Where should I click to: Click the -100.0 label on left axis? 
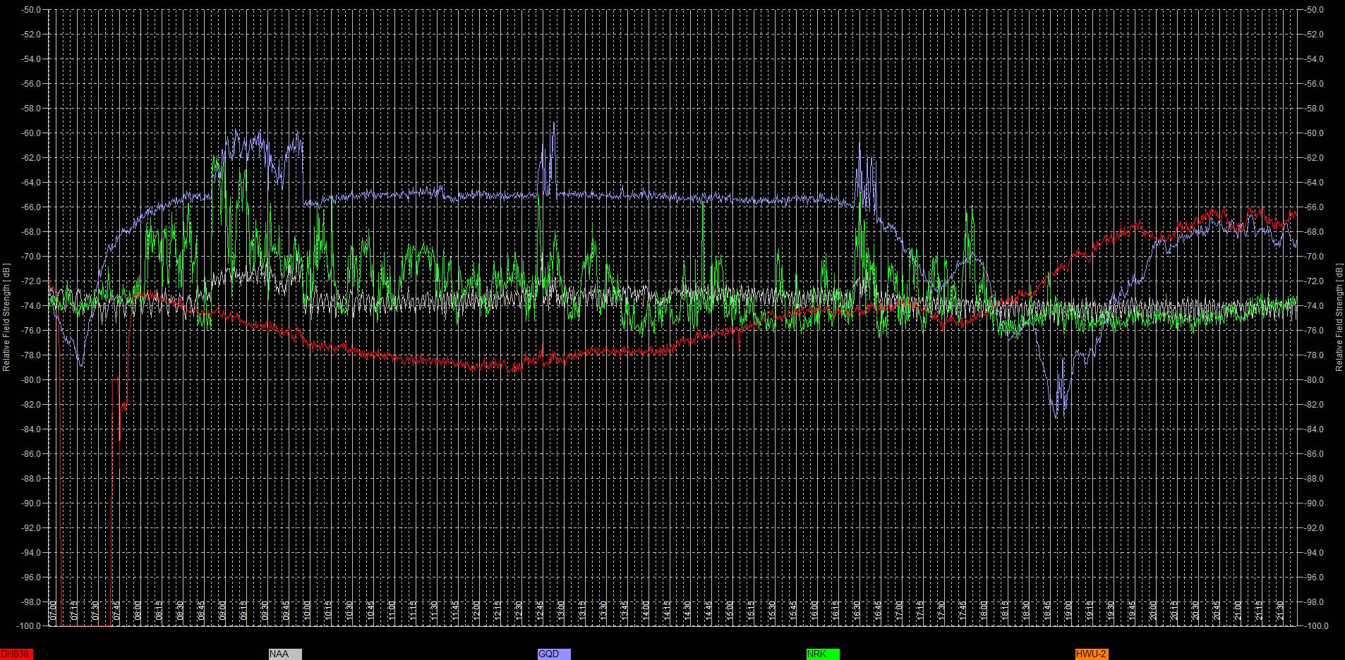(x=29, y=626)
